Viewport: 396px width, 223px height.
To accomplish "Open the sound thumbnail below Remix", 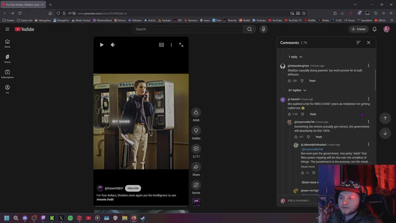I will (196, 202).
